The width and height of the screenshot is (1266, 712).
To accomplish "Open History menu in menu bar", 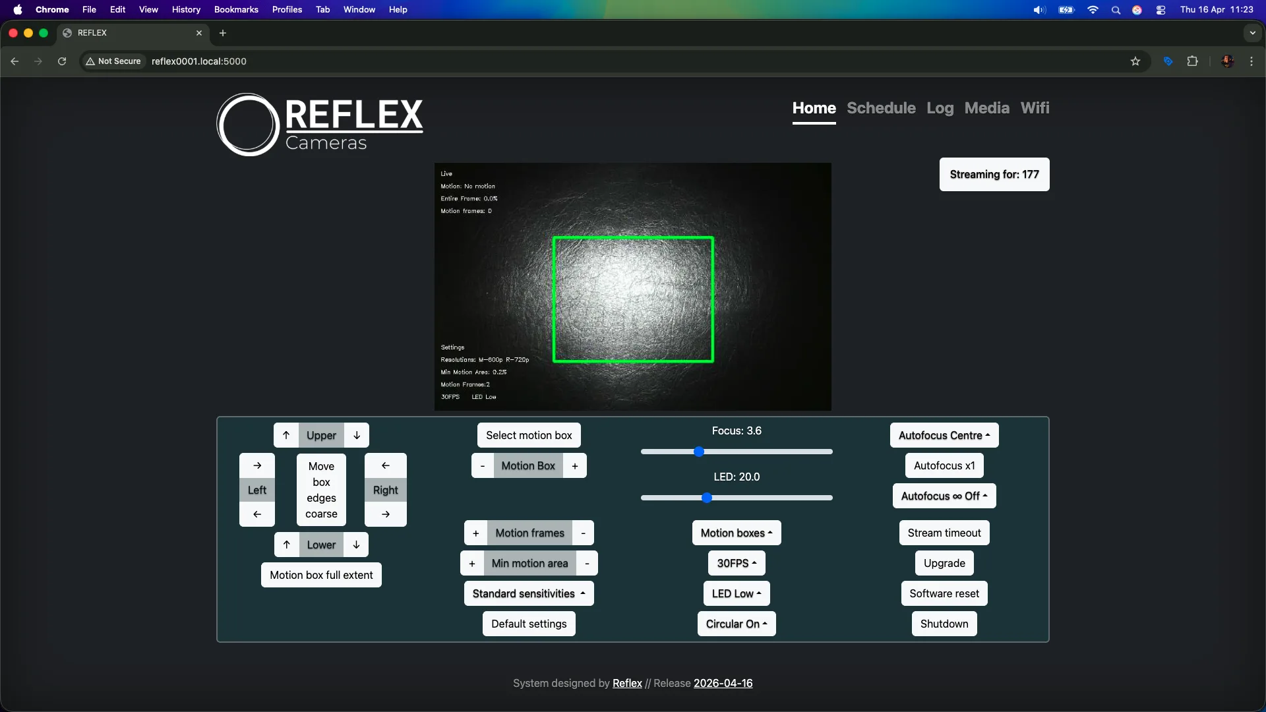I will 186,9.
